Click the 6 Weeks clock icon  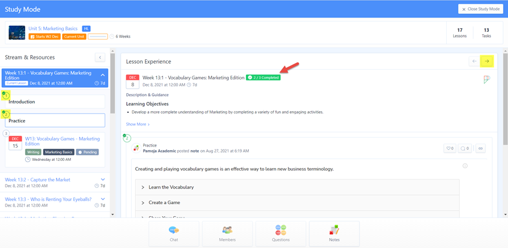112,37
